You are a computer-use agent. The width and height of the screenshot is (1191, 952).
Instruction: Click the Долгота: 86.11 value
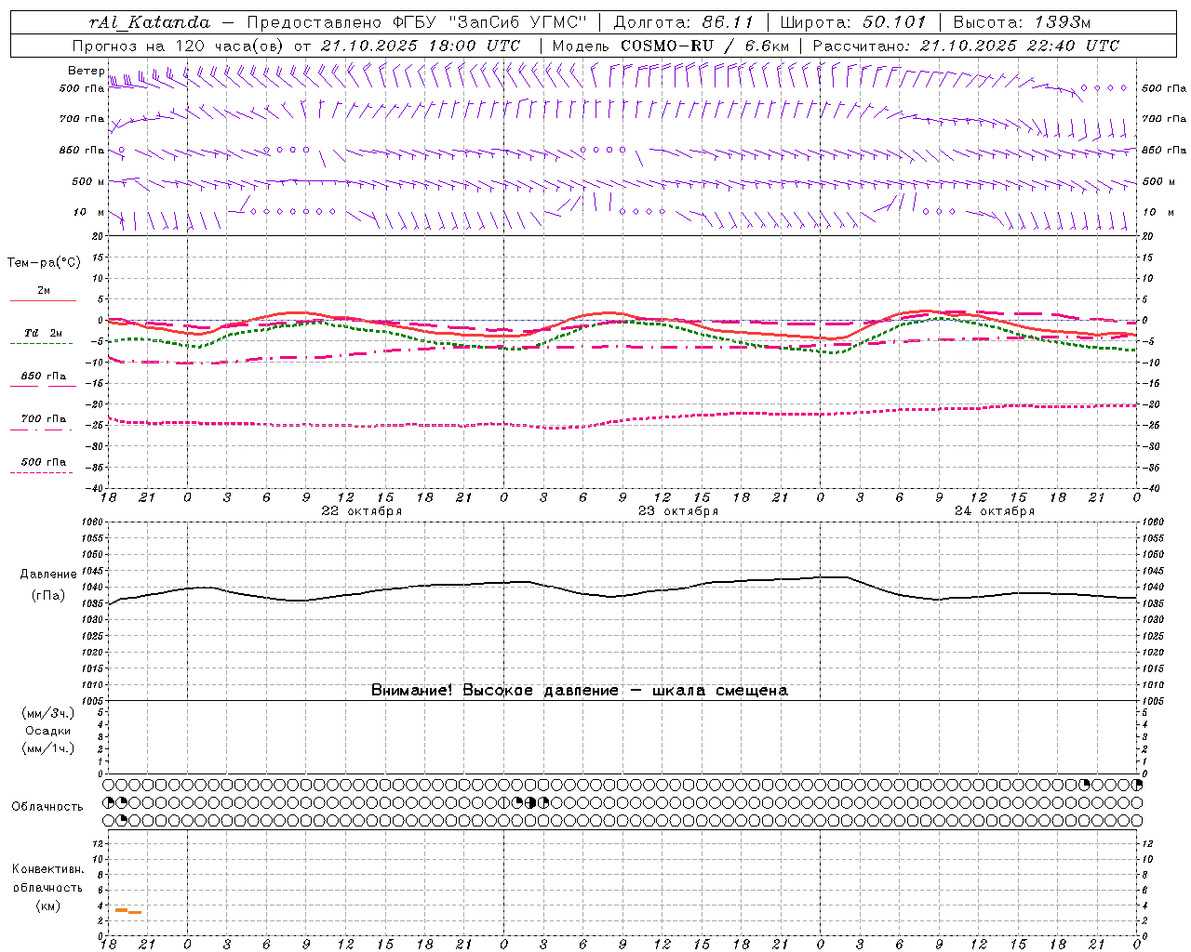684,22
